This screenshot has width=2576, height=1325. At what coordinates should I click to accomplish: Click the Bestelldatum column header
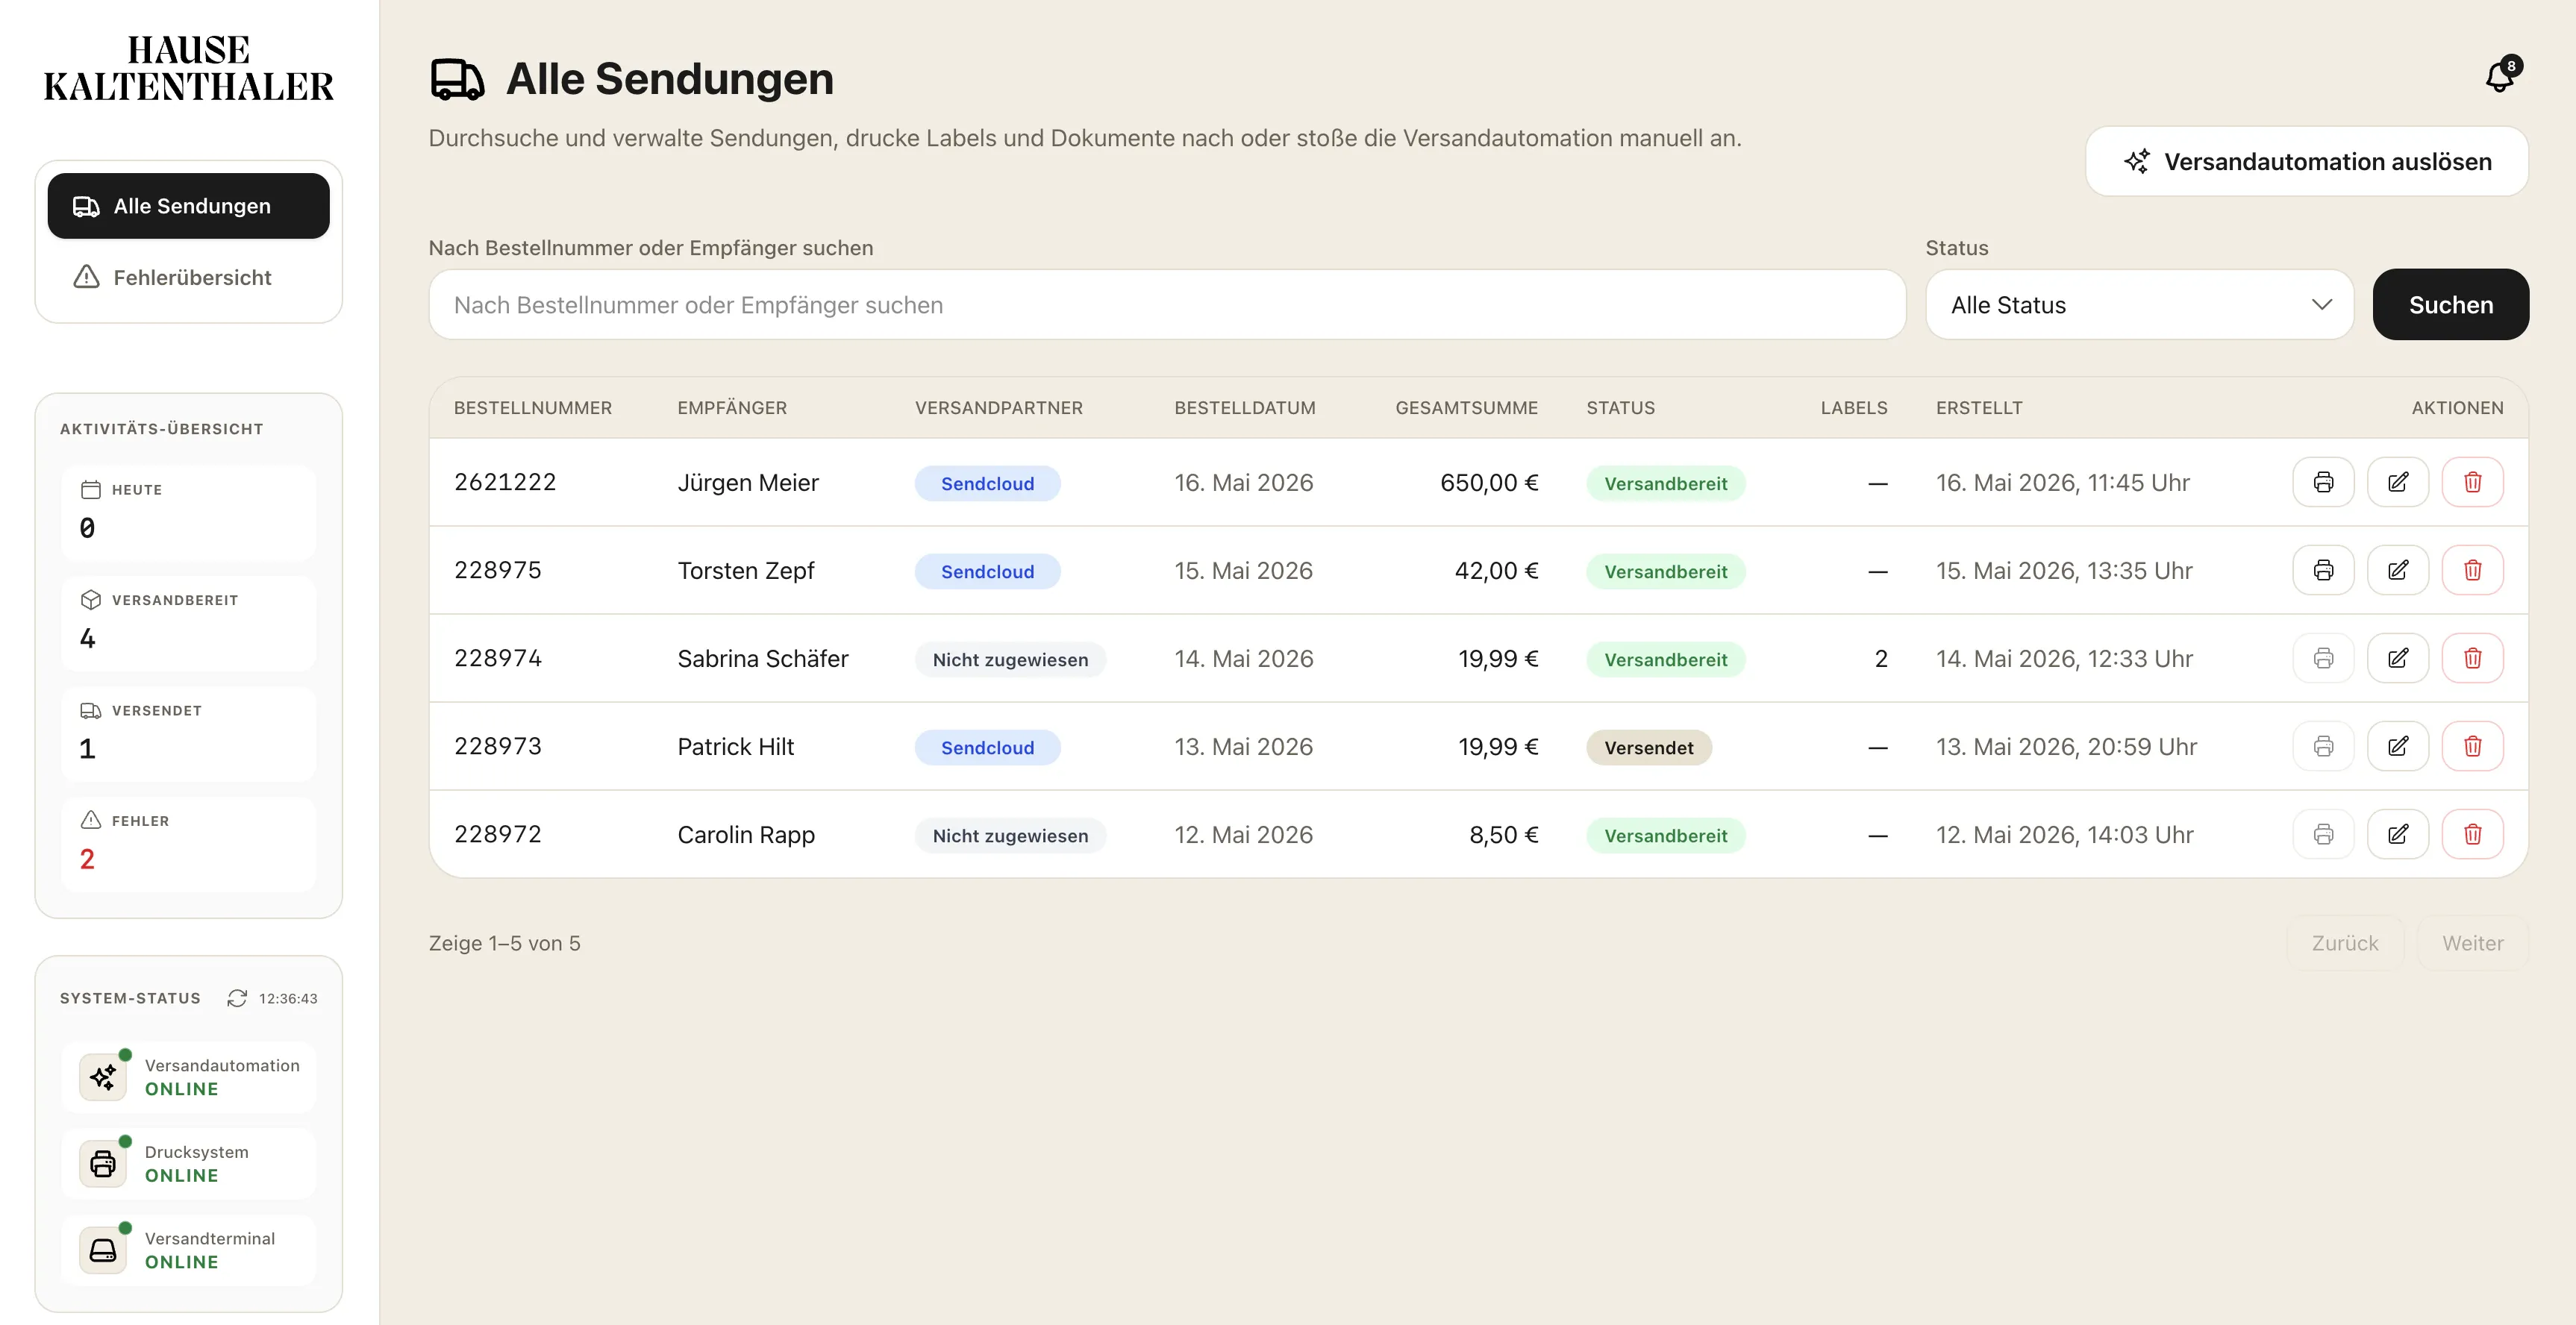click(x=1245, y=408)
